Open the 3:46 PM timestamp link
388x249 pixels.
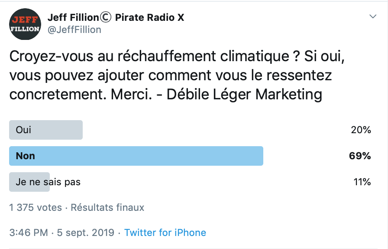click(29, 233)
